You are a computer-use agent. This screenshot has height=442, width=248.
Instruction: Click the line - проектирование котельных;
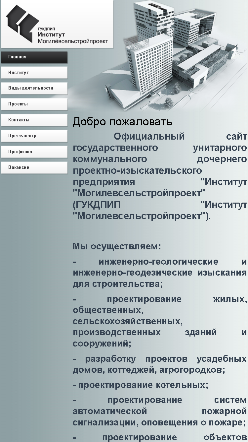point(141,385)
